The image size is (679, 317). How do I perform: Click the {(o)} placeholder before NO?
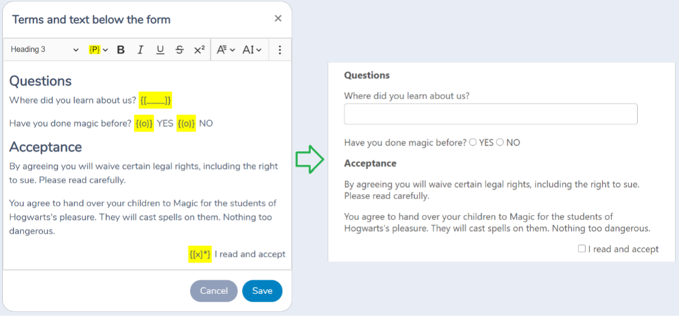pyautogui.click(x=186, y=123)
